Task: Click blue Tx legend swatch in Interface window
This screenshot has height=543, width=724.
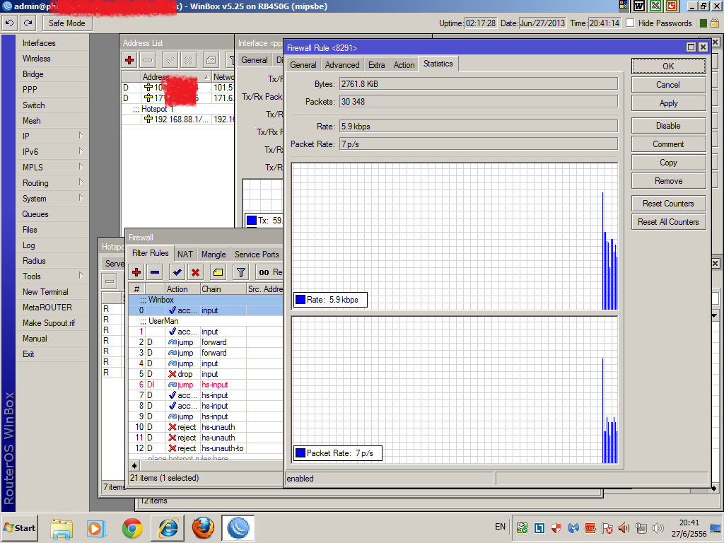Action: coord(252,221)
